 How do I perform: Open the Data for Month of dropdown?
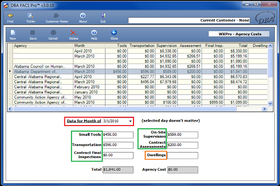tap(130, 121)
